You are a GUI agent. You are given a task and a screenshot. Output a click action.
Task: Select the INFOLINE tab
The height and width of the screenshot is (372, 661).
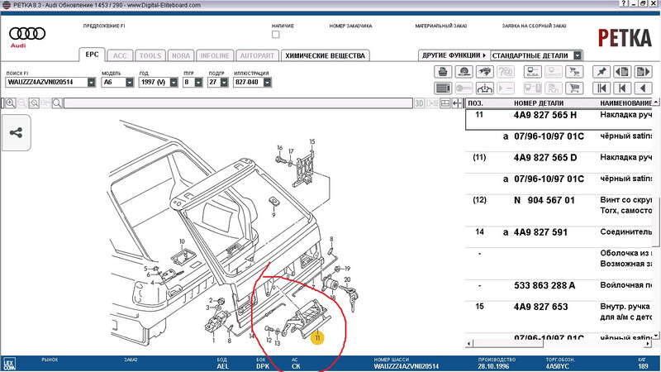(x=215, y=55)
